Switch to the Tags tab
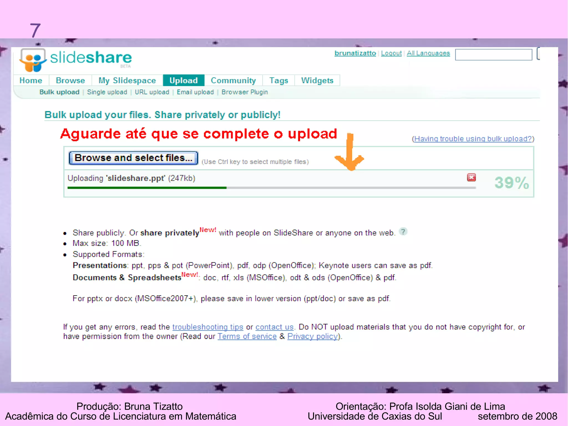 pos(278,80)
